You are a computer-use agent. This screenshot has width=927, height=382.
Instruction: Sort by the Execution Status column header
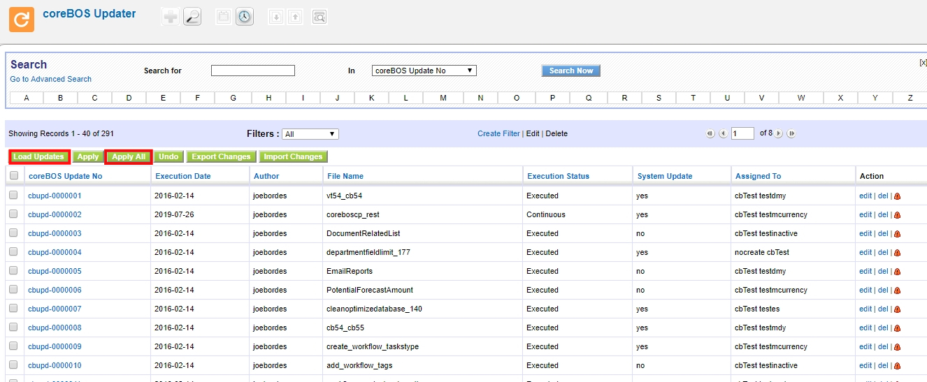(x=558, y=176)
